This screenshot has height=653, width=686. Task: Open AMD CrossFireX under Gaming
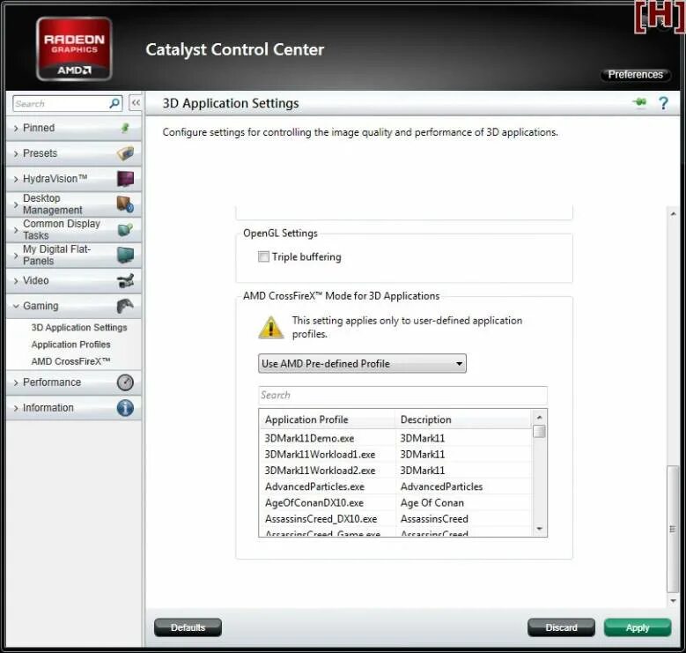pyautogui.click(x=70, y=361)
